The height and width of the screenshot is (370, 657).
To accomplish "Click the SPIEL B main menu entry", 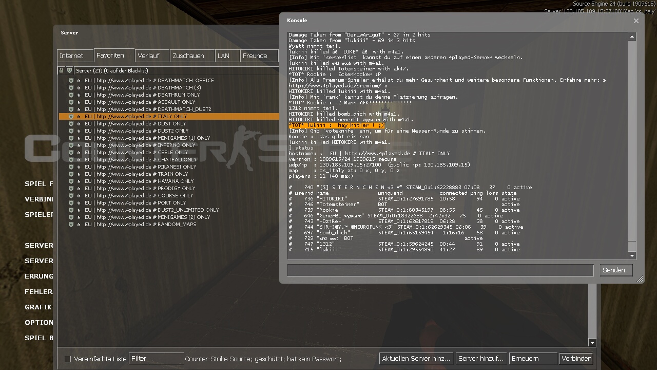I will click(39, 338).
